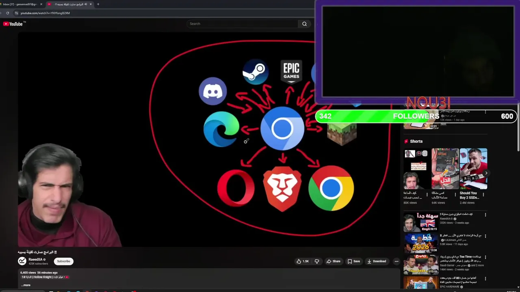The width and height of the screenshot is (520, 292).
Task: Close the YouTube video tab
Action: (91, 4)
